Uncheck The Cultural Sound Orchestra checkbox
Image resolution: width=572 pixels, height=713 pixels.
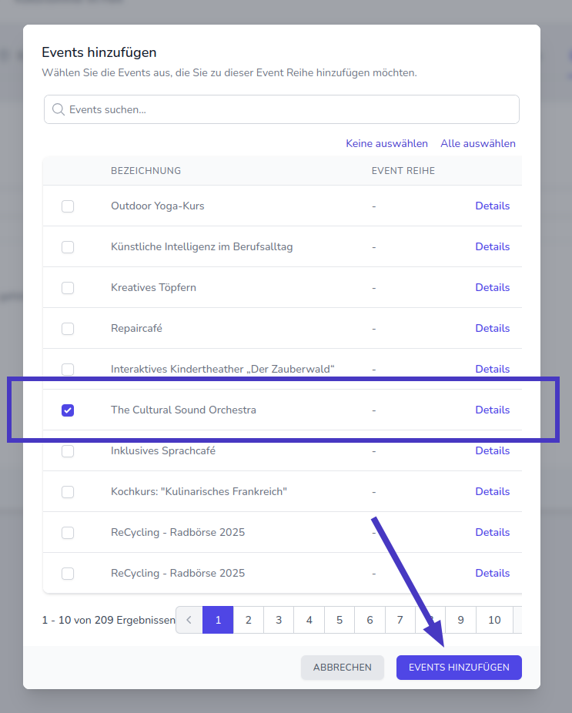click(x=68, y=410)
